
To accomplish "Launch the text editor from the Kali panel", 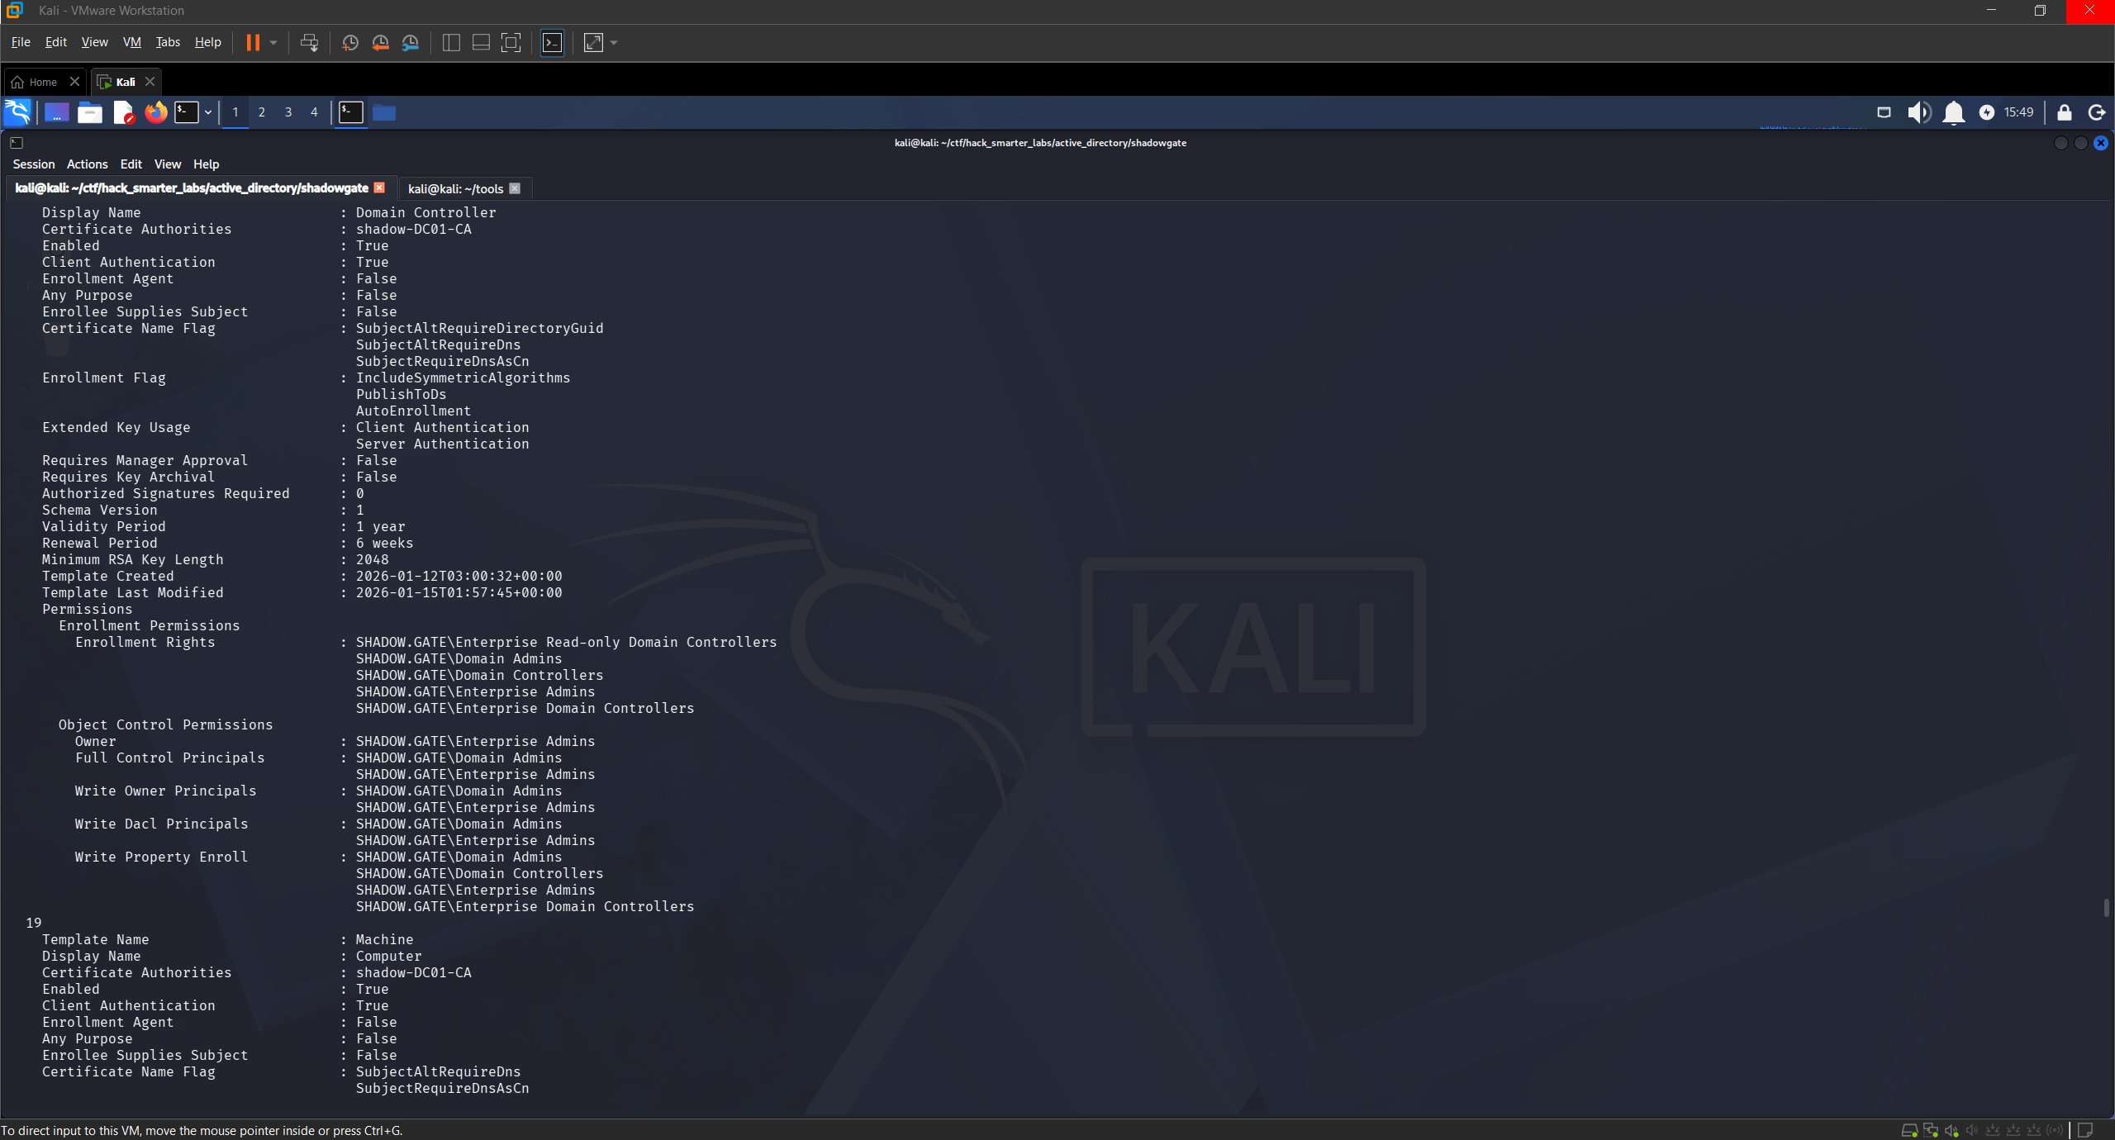I will pos(123,112).
